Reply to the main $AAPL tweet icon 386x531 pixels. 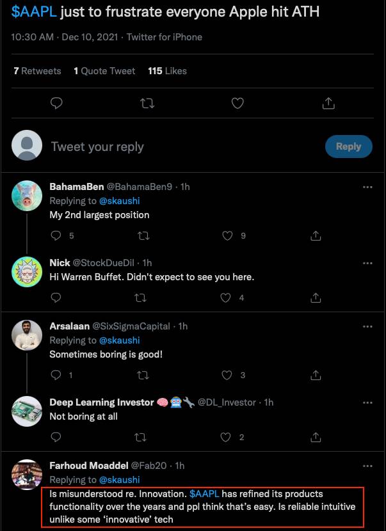point(56,103)
